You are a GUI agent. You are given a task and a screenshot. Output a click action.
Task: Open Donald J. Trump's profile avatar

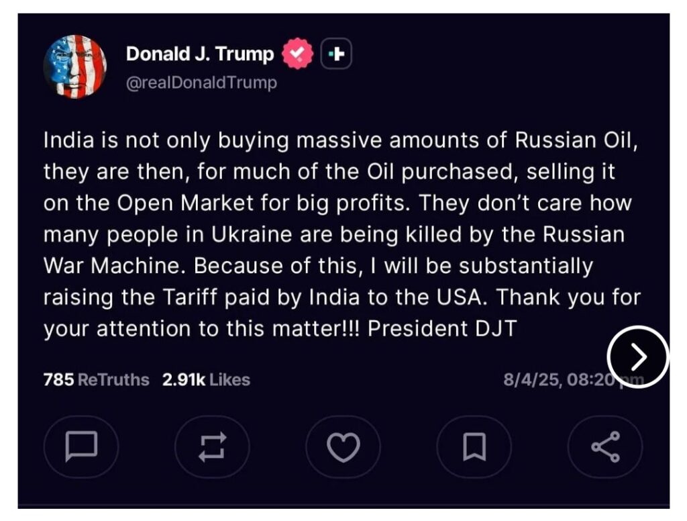[x=75, y=66]
